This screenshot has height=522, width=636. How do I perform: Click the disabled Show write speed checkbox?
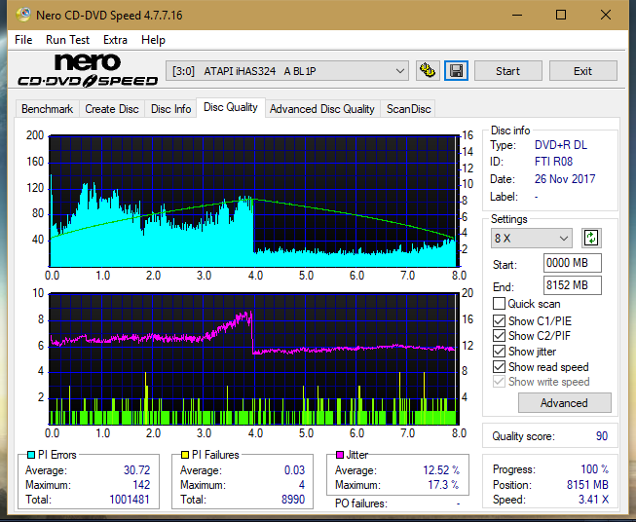pos(499,382)
